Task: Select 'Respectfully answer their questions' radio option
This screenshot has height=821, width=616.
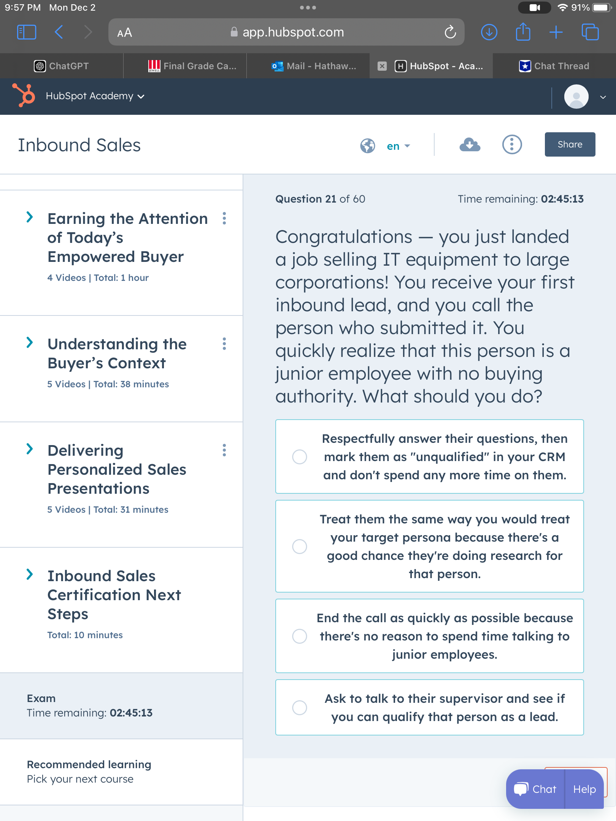Action: (300, 457)
